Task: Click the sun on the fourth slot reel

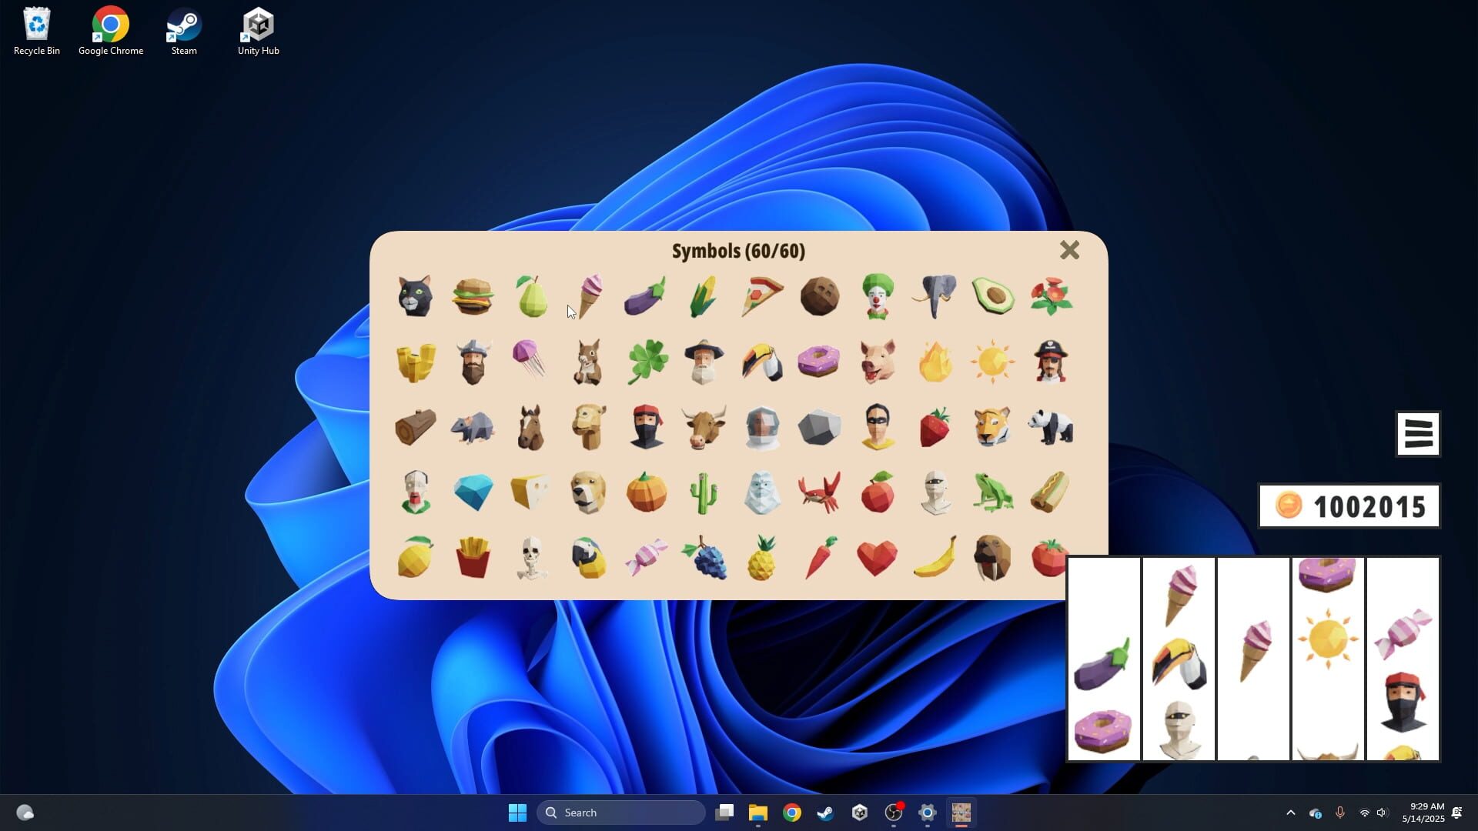Action: (x=1326, y=637)
